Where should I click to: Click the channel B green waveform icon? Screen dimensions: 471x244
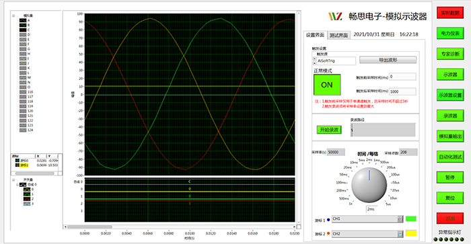23,26
